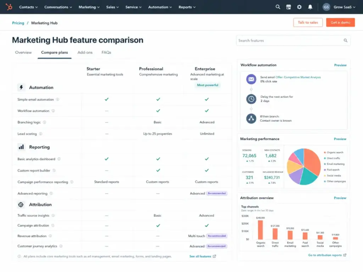This screenshot has width=363, height=272.
Task: Expand the Contacts menu
Action: click(x=28, y=7)
